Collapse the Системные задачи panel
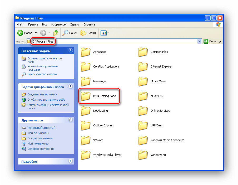This screenshot has height=185, width=238. 70,50
